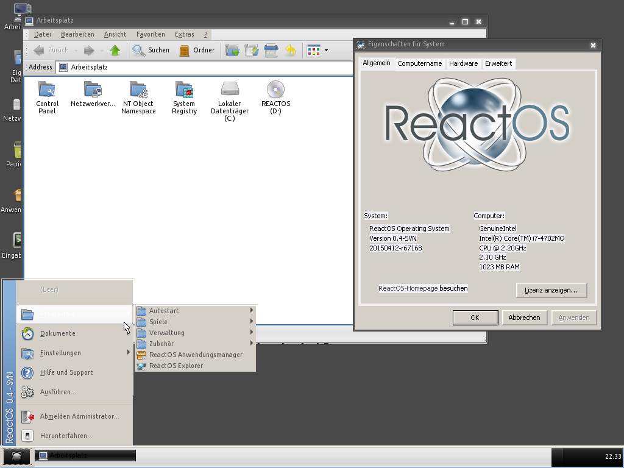This screenshot has width=624, height=468.
Task: Click the Ausführen... gears icon
Action: pyautogui.click(x=27, y=392)
